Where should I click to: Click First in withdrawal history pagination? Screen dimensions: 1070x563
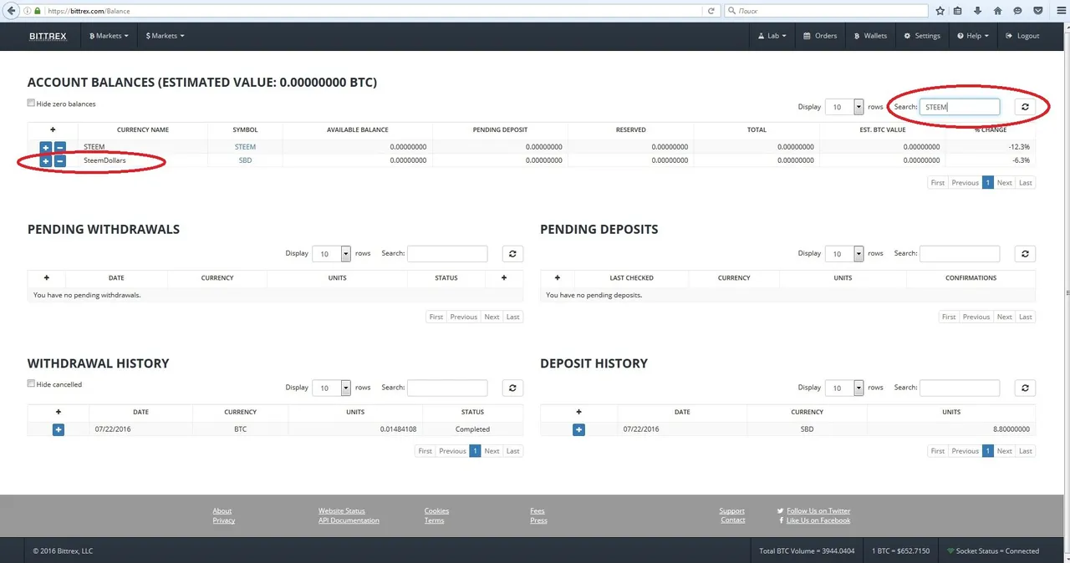425,451
